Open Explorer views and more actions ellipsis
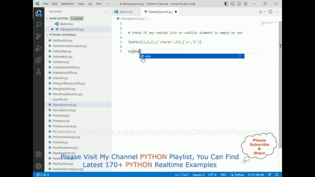This screenshot has height=177, width=315. pos(106,12)
